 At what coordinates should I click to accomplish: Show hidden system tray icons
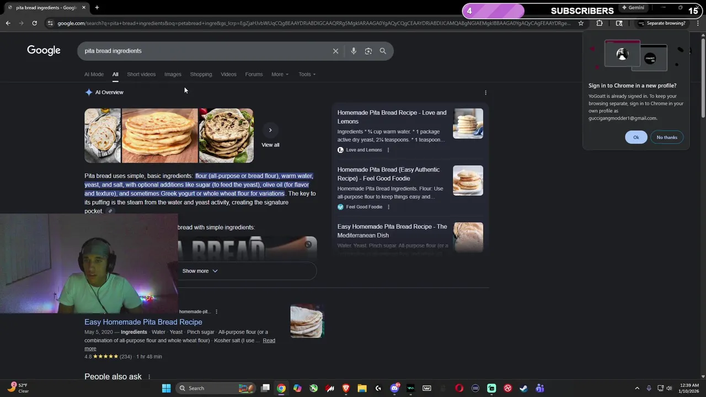pyautogui.click(x=637, y=388)
